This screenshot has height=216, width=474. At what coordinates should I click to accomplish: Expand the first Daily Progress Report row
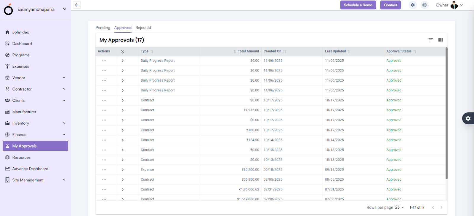[x=123, y=61]
